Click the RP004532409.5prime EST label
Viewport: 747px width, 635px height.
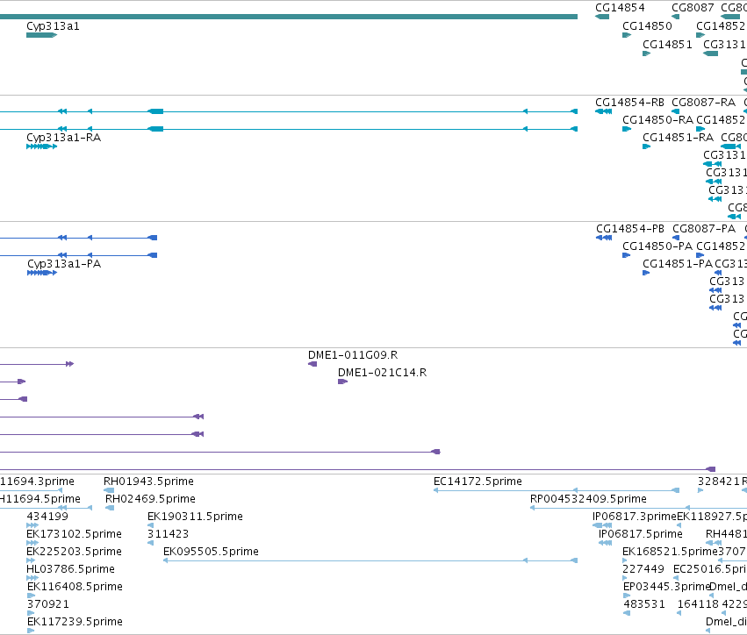point(588,499)
